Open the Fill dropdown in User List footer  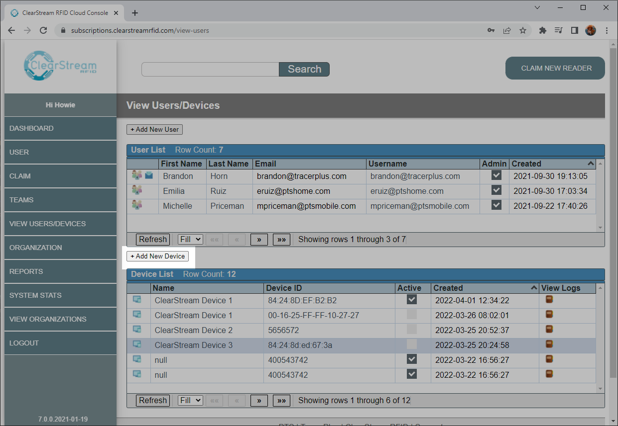tap(190, 239)
